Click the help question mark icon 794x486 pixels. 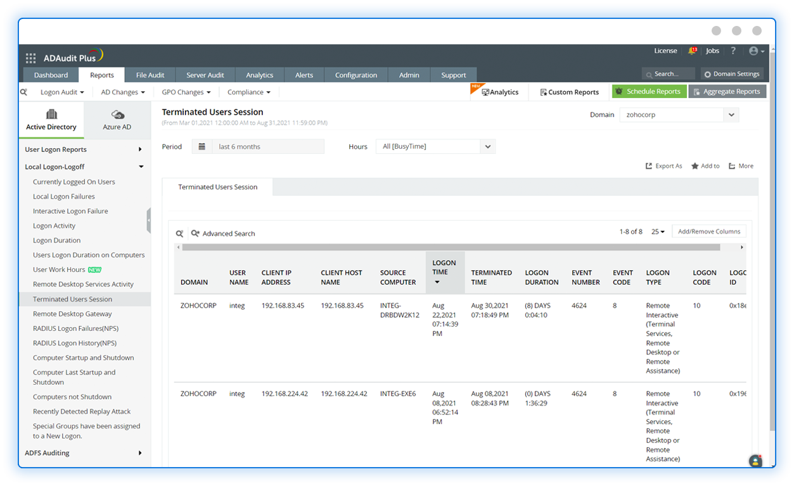click(x=733, y=51)
